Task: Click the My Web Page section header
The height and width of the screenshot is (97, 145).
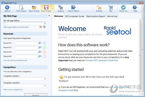Action: [25, 16]
